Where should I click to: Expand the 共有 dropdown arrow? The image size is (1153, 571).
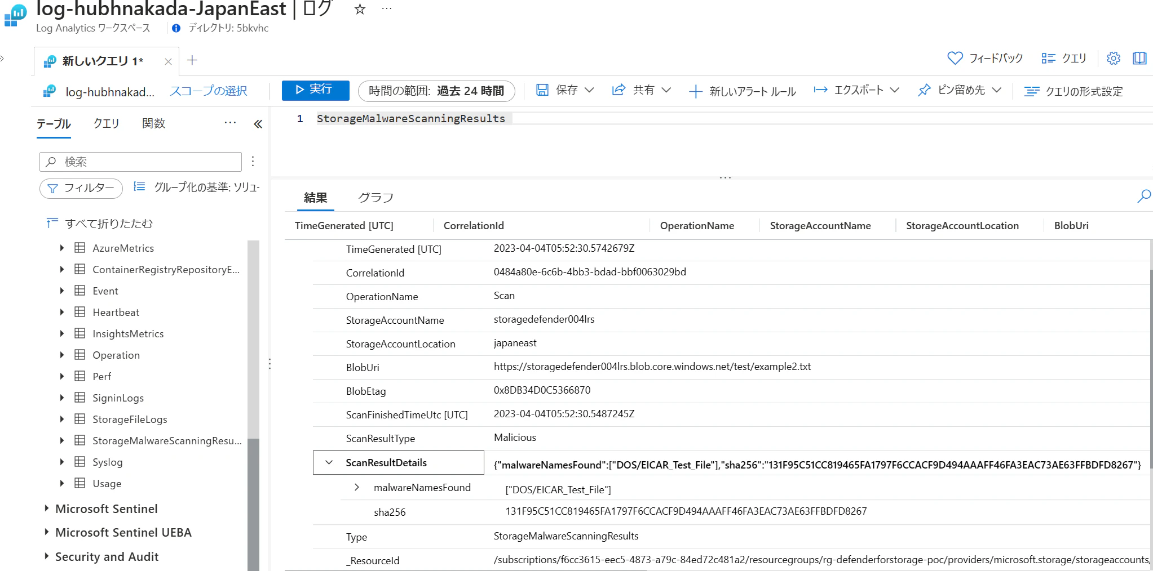point(666,90)
